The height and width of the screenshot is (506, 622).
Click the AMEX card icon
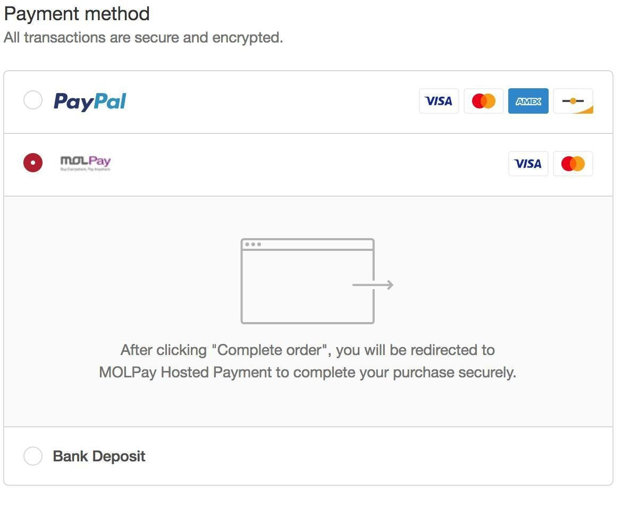528,101
